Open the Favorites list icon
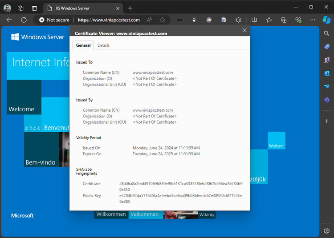This screenshot has width=334, height=238. pyautogui.click(x=269, y=20)
